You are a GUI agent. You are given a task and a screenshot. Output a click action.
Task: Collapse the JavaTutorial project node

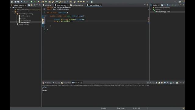pos(11,8)
